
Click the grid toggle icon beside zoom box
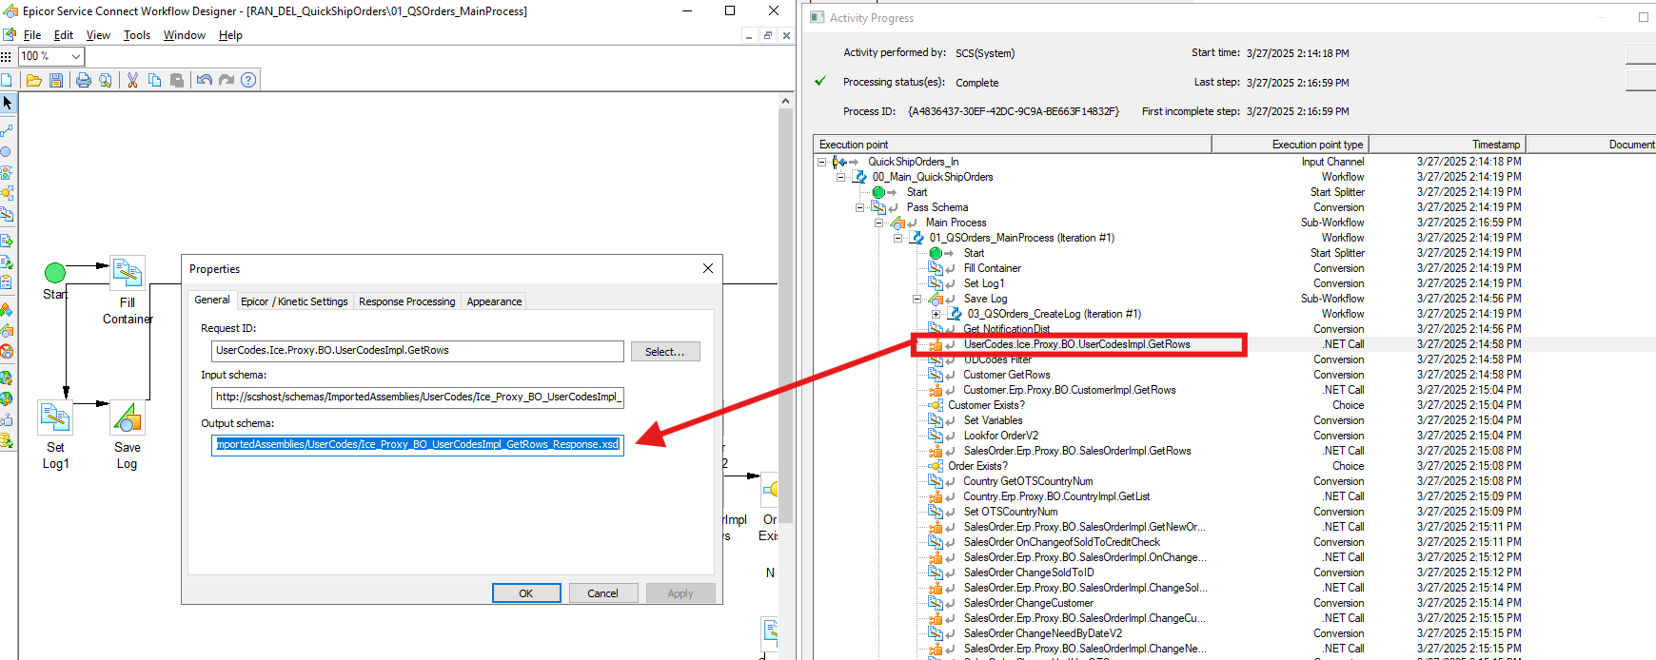(6, 57)
